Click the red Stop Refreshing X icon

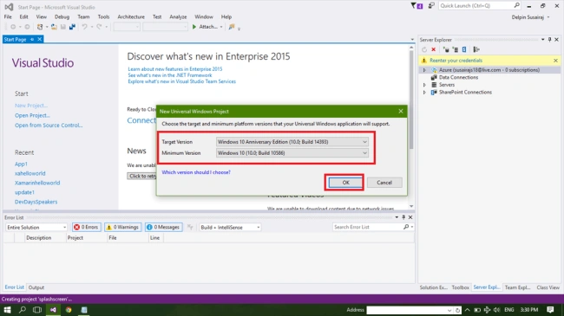(434, 49)
